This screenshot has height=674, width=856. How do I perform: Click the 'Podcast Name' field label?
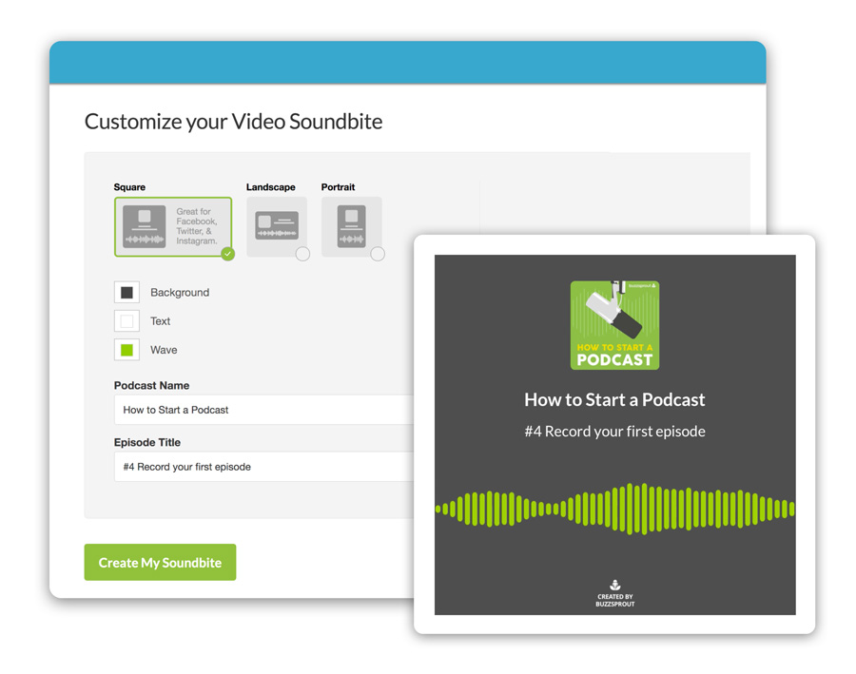(152, 385)
